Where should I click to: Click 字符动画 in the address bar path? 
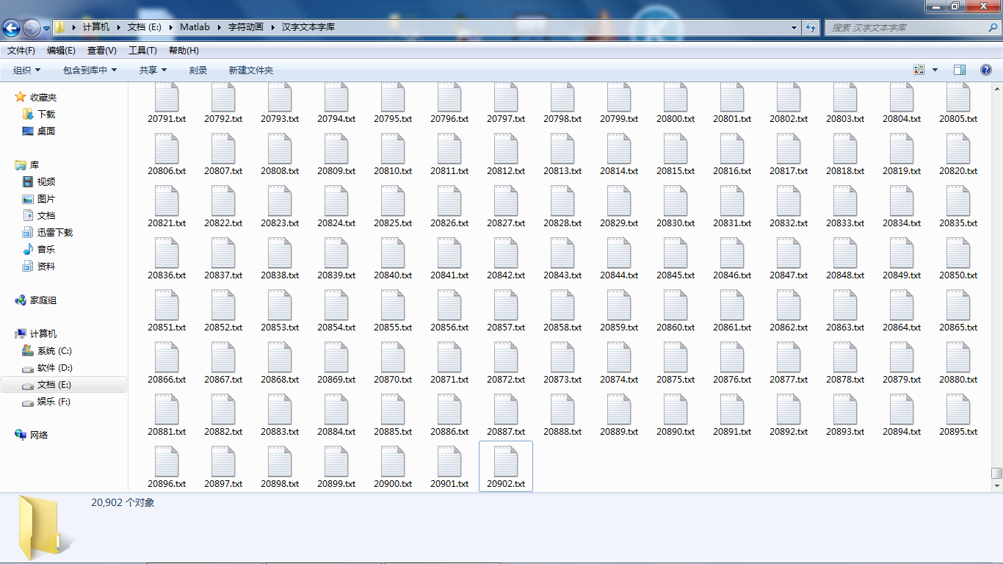tap(246, 27)
